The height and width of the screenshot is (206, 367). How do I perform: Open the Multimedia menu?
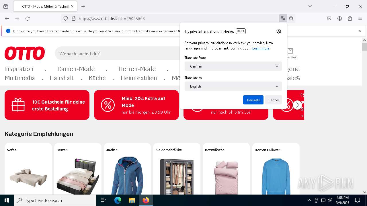pos(20,78)
